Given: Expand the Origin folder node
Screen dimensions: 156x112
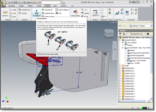Looking at the screenshot, I should point(120,66).
